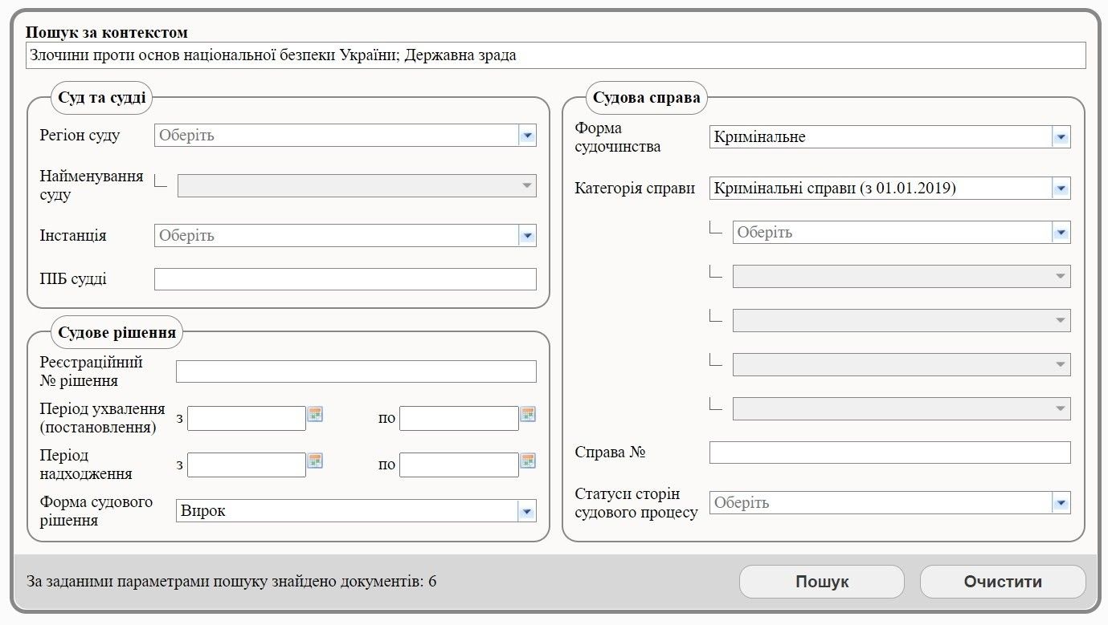Open calendar for Період надходження start date
Viewport: 1108px width, 625px height.
[315, 461]
